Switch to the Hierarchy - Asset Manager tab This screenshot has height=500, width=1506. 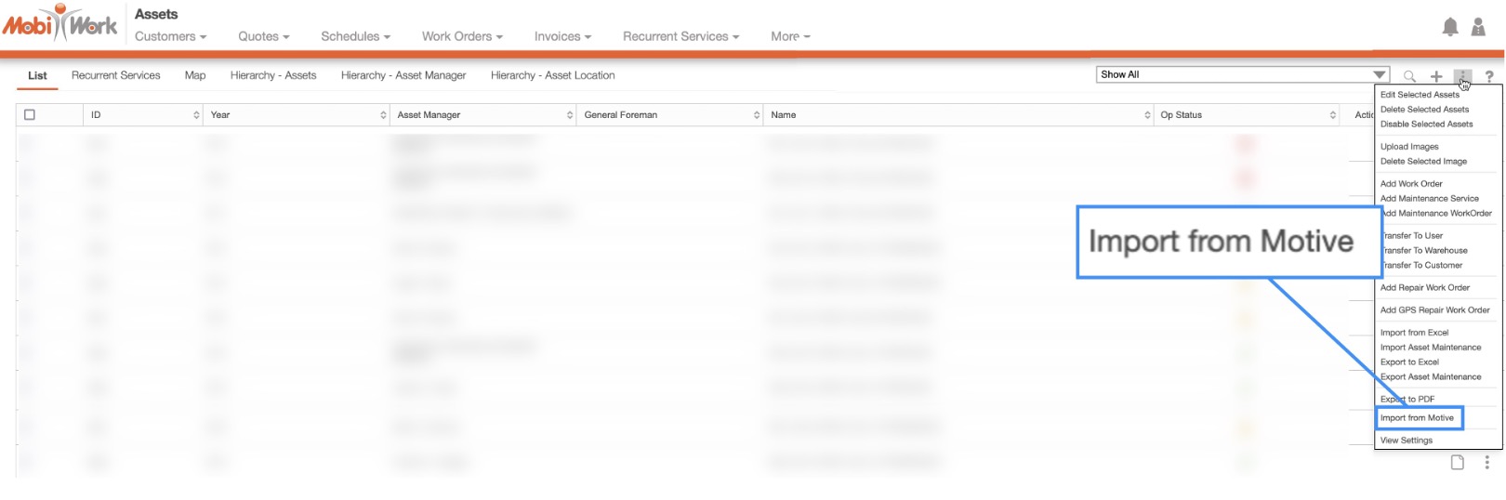point(403,75)
